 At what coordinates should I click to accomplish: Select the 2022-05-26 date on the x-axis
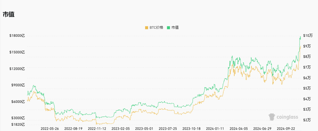50,129
